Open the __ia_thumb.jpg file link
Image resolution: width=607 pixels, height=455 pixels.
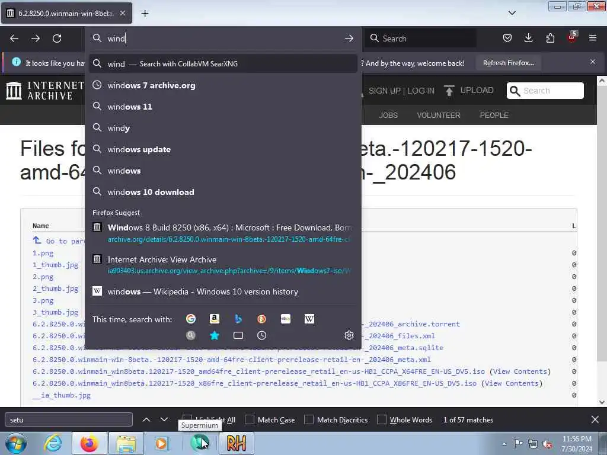coord(62,395)
